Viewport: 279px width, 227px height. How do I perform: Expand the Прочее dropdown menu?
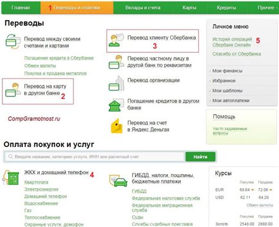(267, 8)
